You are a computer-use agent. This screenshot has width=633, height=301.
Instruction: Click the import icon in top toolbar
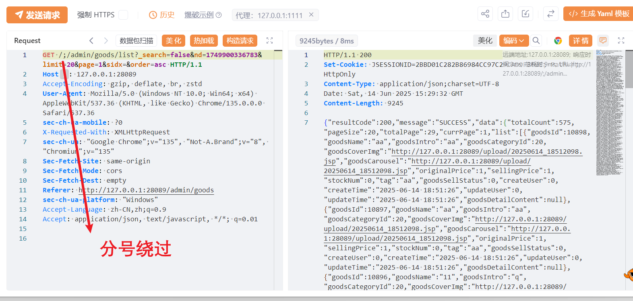pos(525,14)
